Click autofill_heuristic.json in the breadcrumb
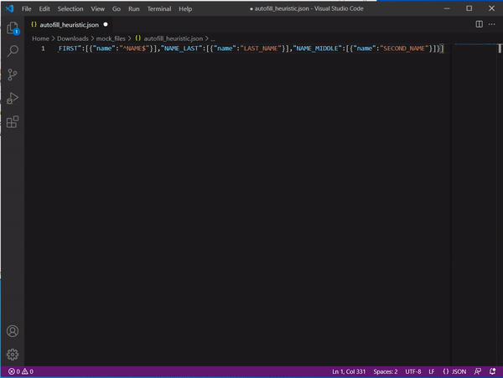The height and width of the screenshot is (378, 503). (x=173, y=38)
